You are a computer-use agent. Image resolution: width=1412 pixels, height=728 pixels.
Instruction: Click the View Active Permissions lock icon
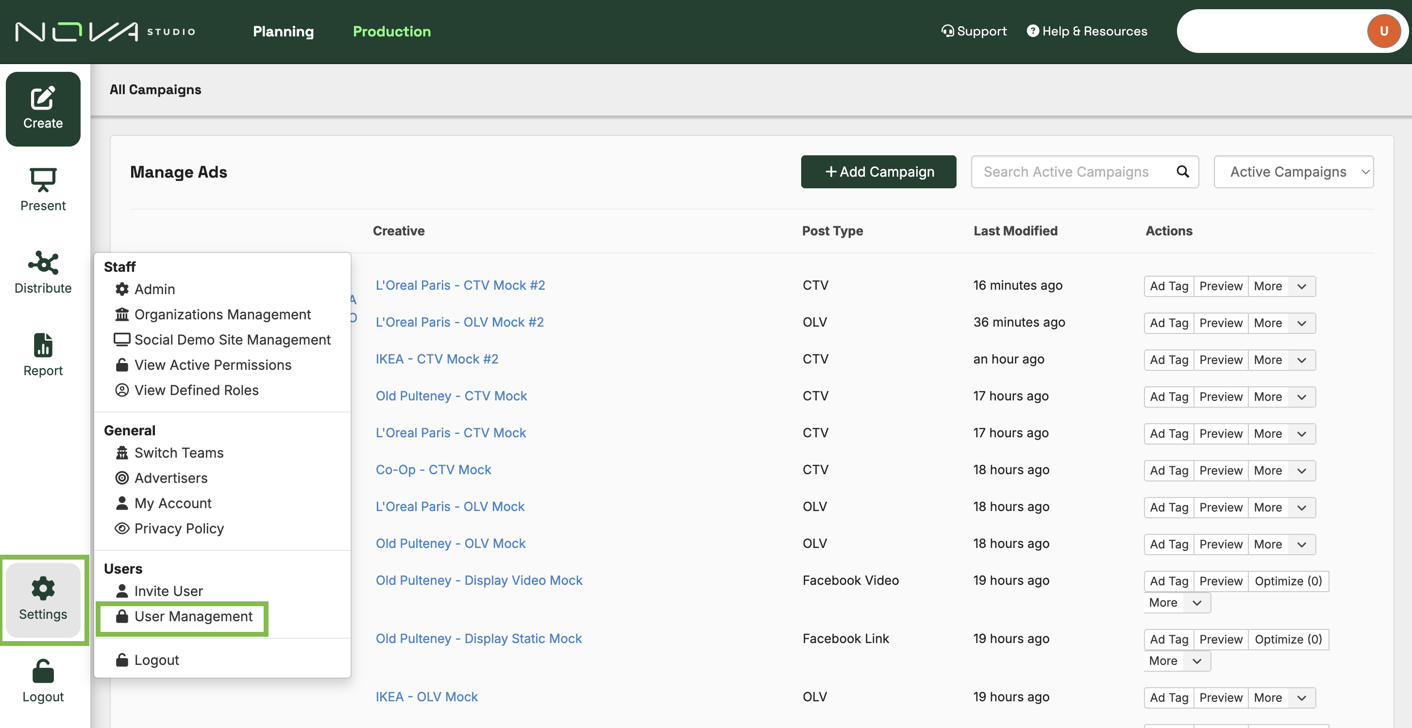(122, 365)
